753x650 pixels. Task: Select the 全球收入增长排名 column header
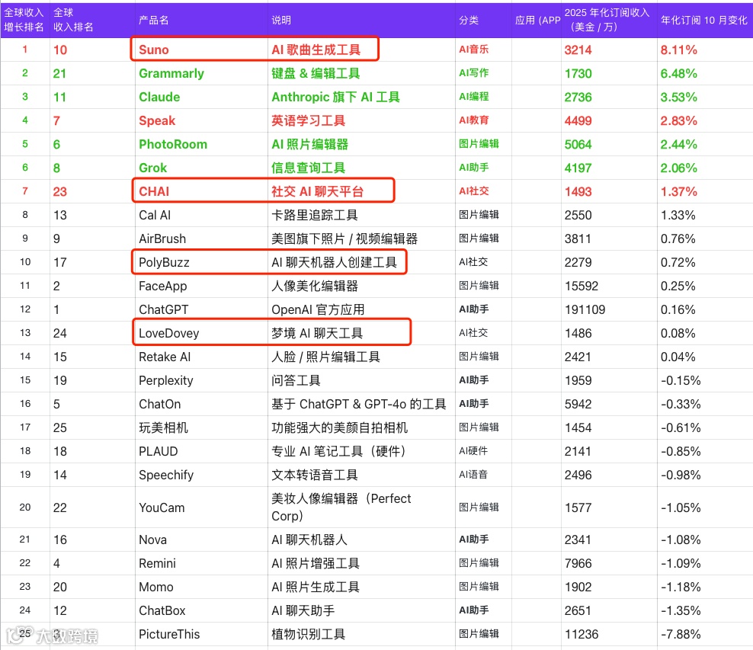click(x=24, y=20)
